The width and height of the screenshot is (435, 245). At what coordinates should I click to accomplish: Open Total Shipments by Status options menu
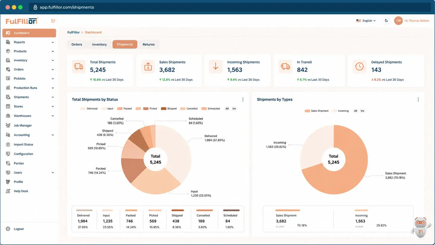243,99
